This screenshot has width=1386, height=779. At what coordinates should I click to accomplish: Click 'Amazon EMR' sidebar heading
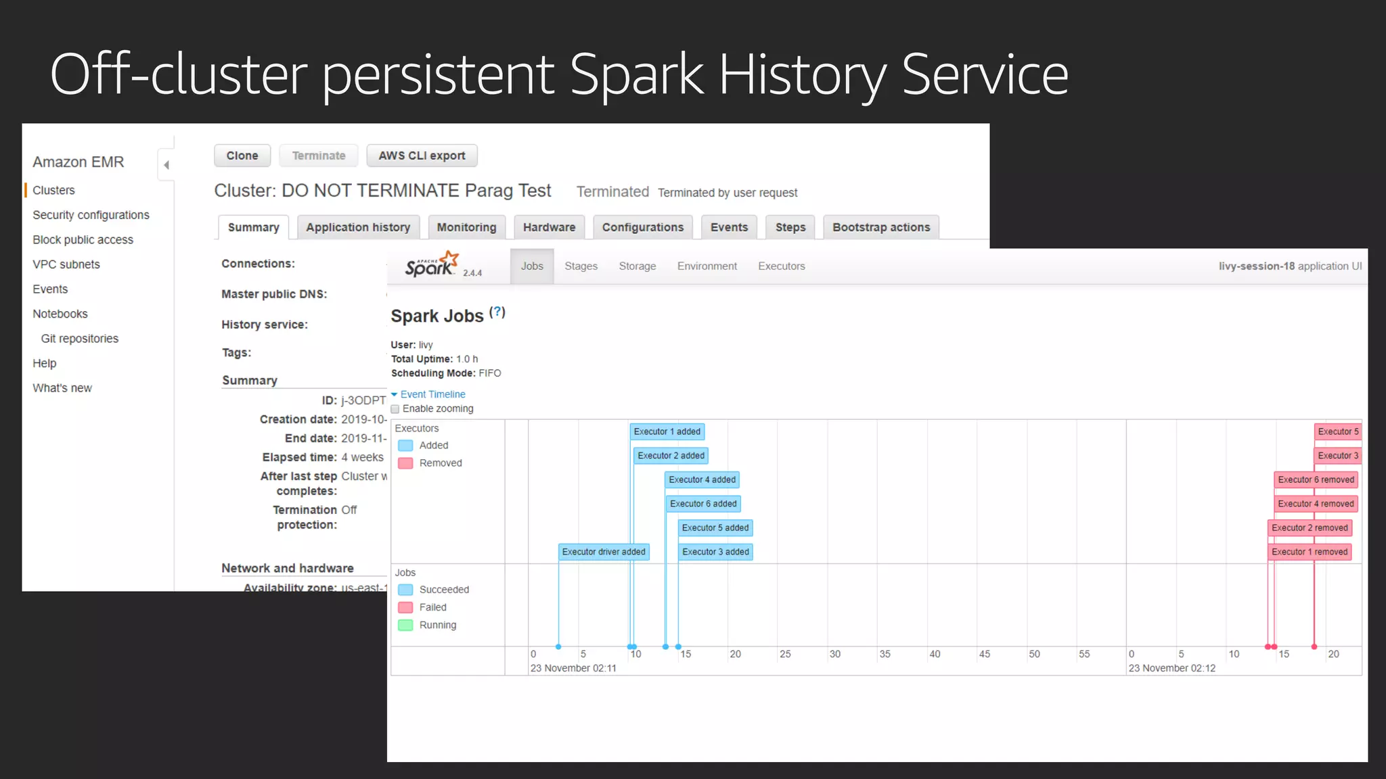click(79, 162)
